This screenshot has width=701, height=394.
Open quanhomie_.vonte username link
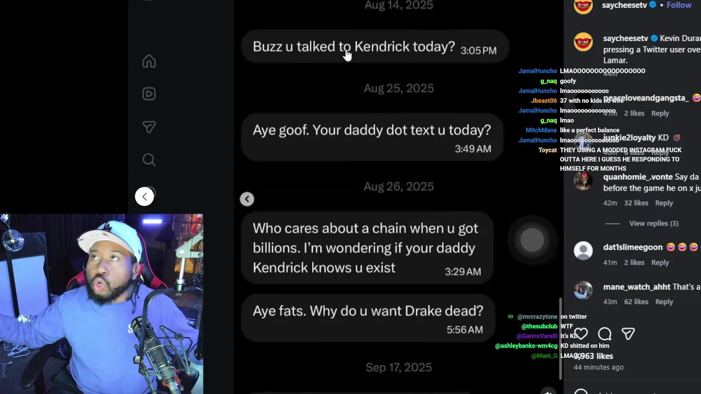[637, 177]
